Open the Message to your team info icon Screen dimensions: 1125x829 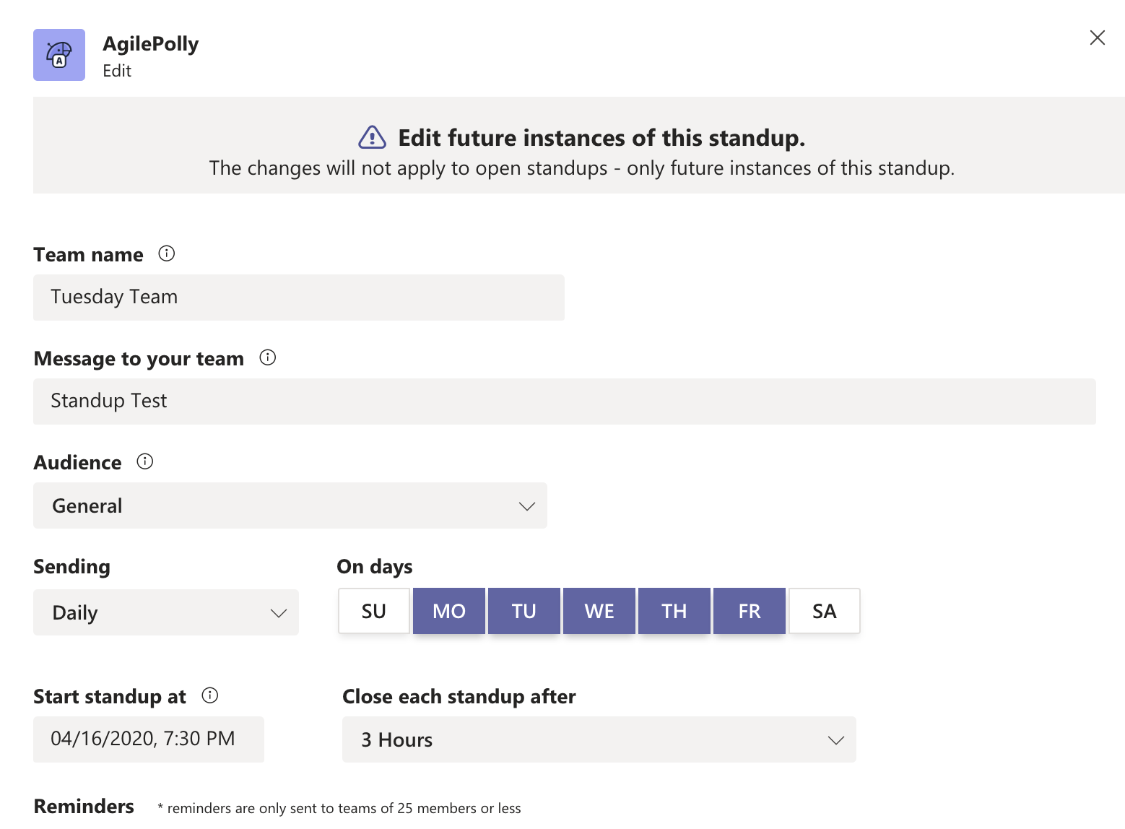tap(268, 357)
